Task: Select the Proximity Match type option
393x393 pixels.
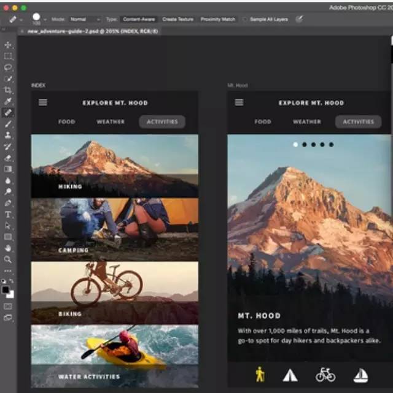Action: (217, 20)
